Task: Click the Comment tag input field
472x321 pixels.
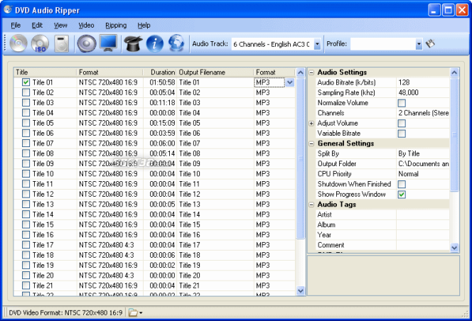Action: tap(423, 245)
